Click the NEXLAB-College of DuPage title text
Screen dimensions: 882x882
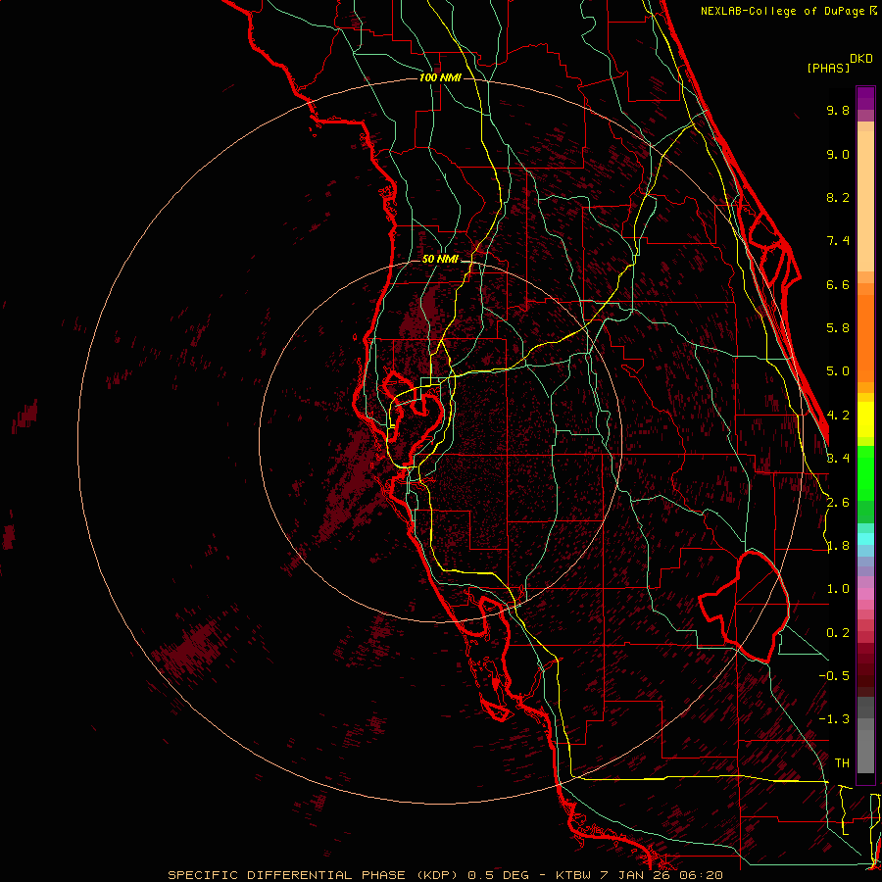(783, 11)
